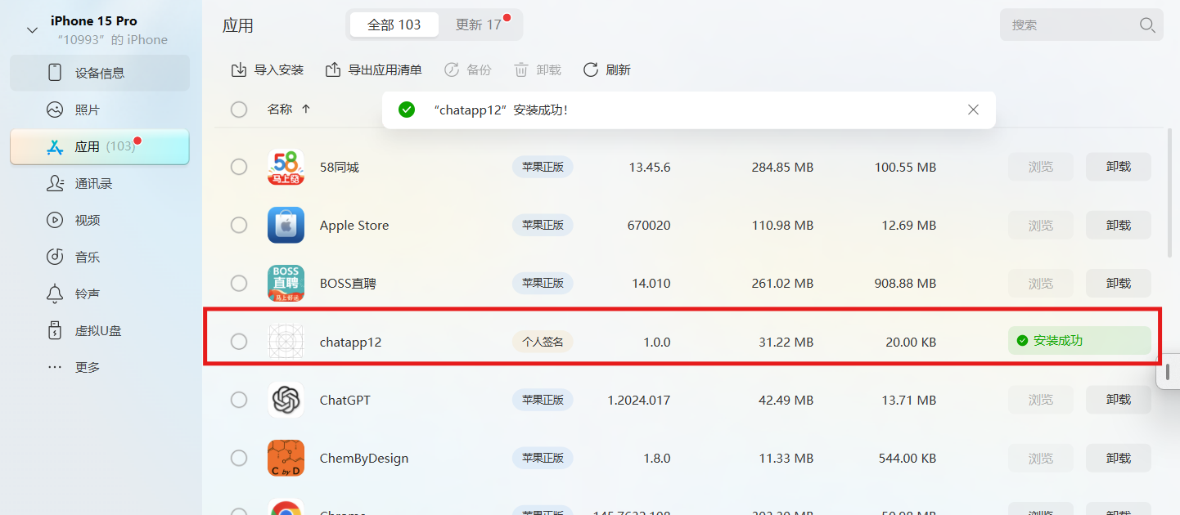Click the vertical scrollbar of the app list
This screenshot has width=1180, height=515.
pos(1170,193)
